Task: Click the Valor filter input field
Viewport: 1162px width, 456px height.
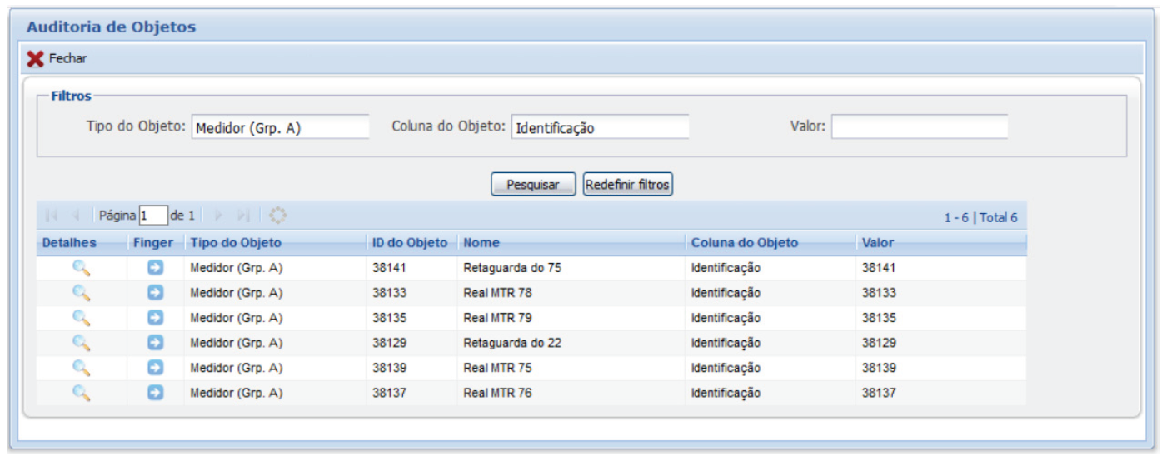Action: (919, 127)
